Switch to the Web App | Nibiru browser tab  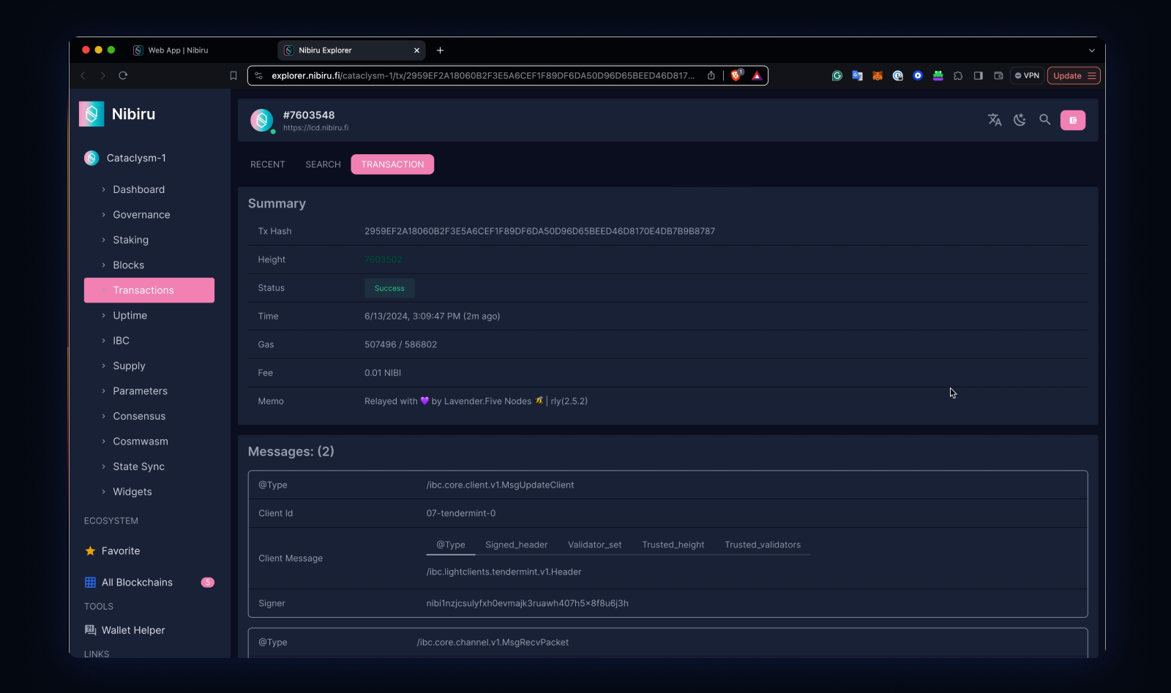[x=178, y=50]
